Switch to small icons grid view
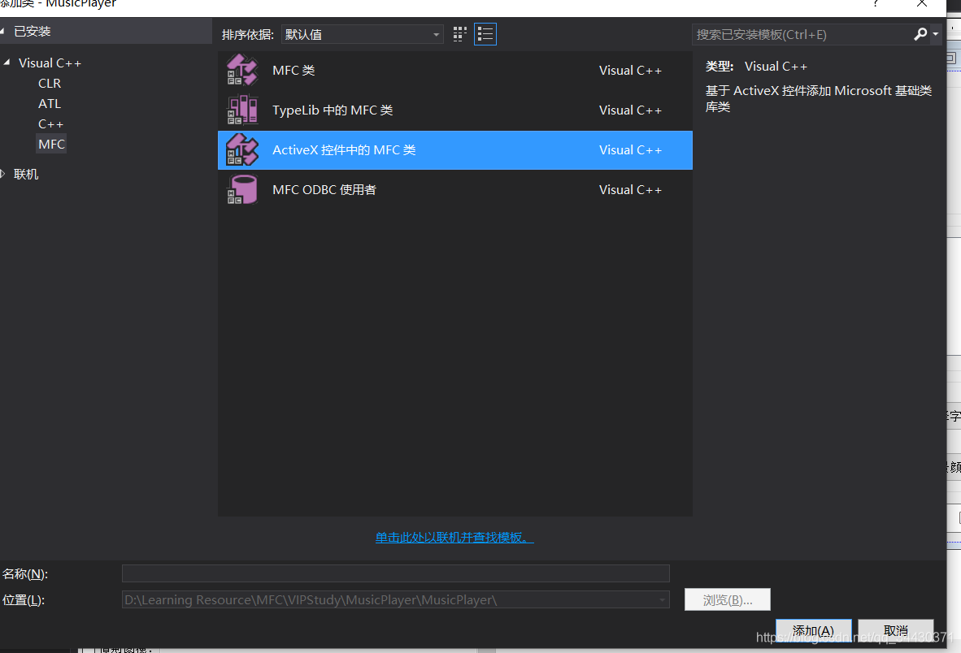The image size is (961, 653). (x=459, y=34)
